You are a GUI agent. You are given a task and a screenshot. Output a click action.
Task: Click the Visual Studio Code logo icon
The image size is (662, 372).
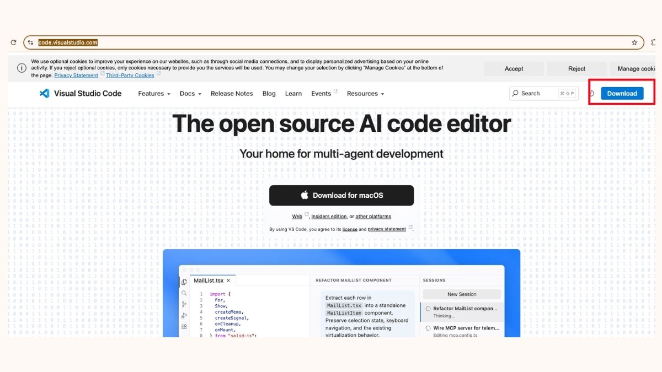point(45,94)
